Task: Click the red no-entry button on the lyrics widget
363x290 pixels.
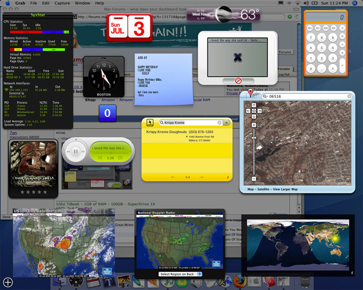Action: click(238, 81)
